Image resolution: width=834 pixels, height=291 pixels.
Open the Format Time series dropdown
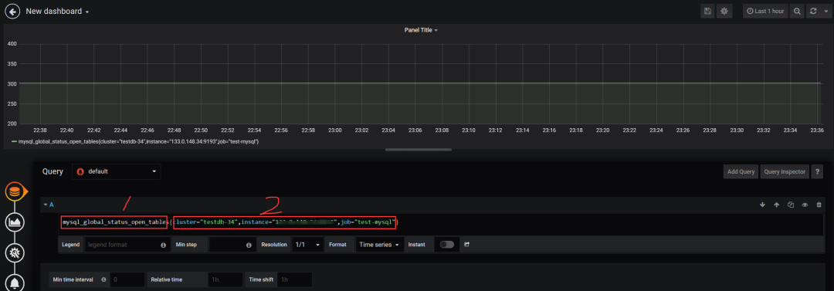pos(380,245)
